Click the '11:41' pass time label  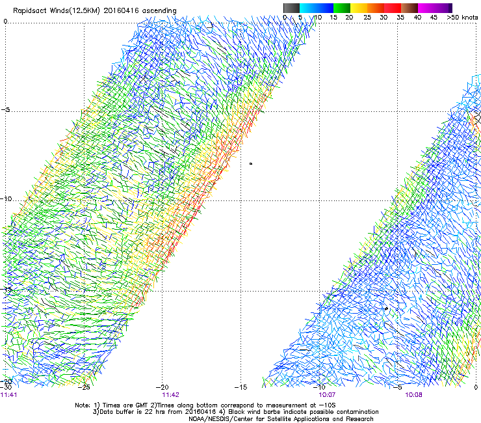8,394
